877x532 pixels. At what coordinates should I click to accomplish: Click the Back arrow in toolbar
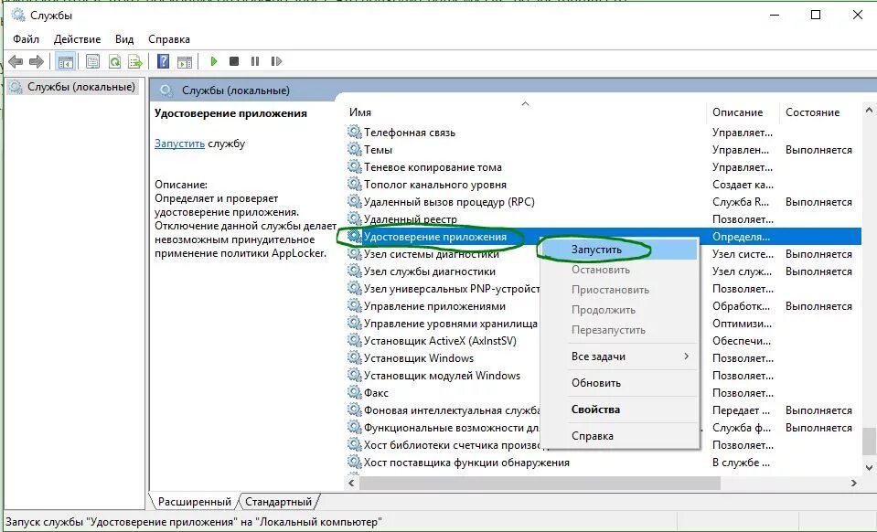16,61
